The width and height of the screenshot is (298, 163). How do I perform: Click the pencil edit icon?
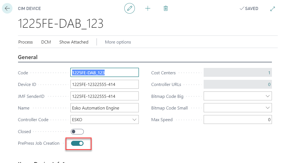[x=129, y=9]
